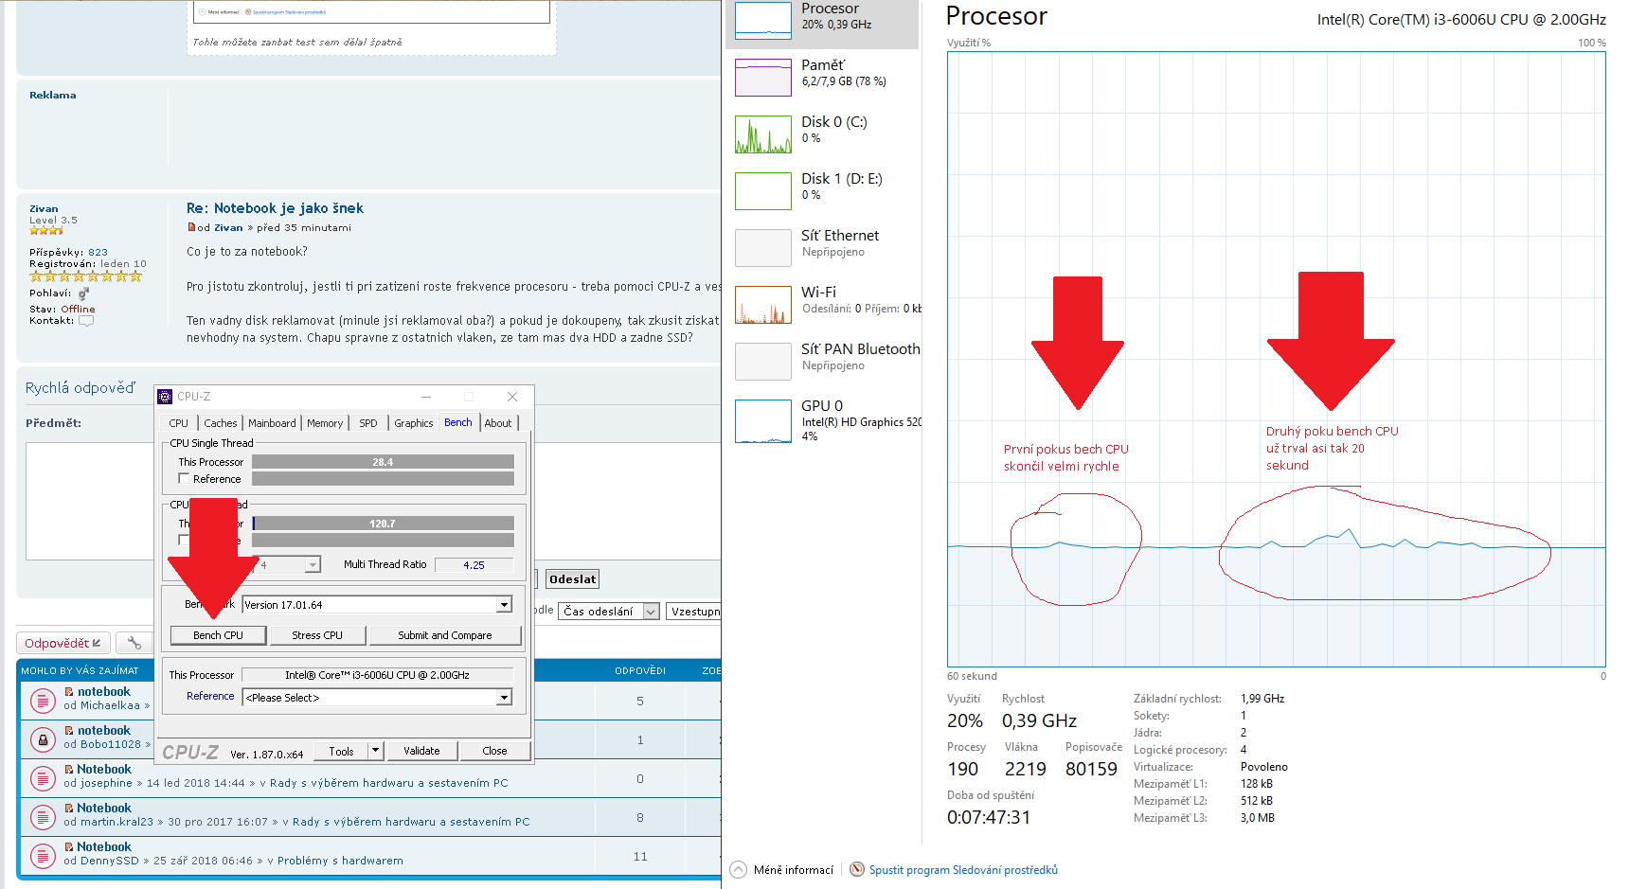Switch to the Graphics tab in CPU-Z
The image size is (1629, 889).
pos(414,423)
